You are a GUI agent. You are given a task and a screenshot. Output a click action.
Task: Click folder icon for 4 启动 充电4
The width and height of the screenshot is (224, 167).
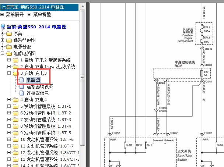click(15, 100)
